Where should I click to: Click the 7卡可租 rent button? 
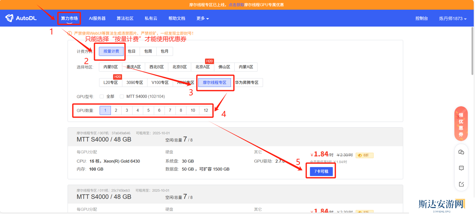pyautogui.click(x=321, y=171)
